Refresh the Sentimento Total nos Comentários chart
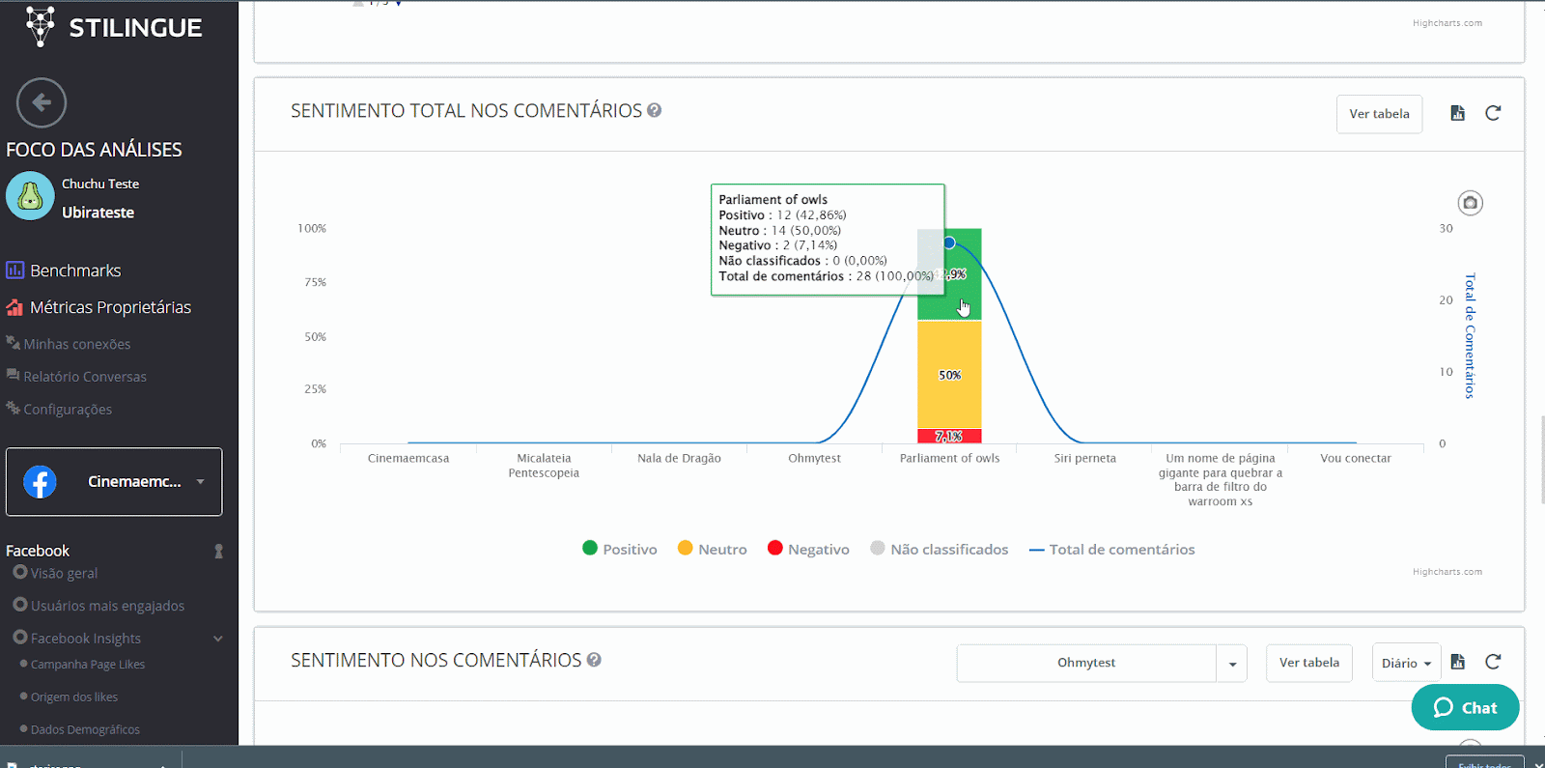 [1492, 113]
